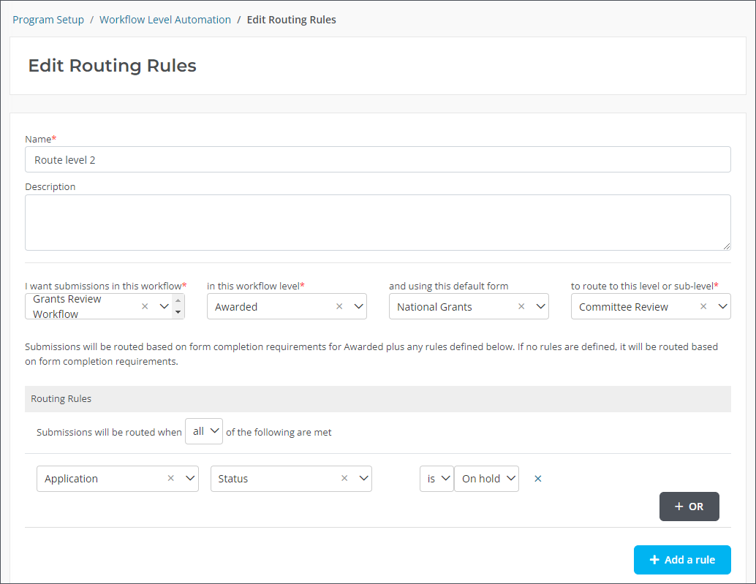Open the Committee Review route dropdown
This screenshot has height=584, width=756.
click(x=722, y=307)
